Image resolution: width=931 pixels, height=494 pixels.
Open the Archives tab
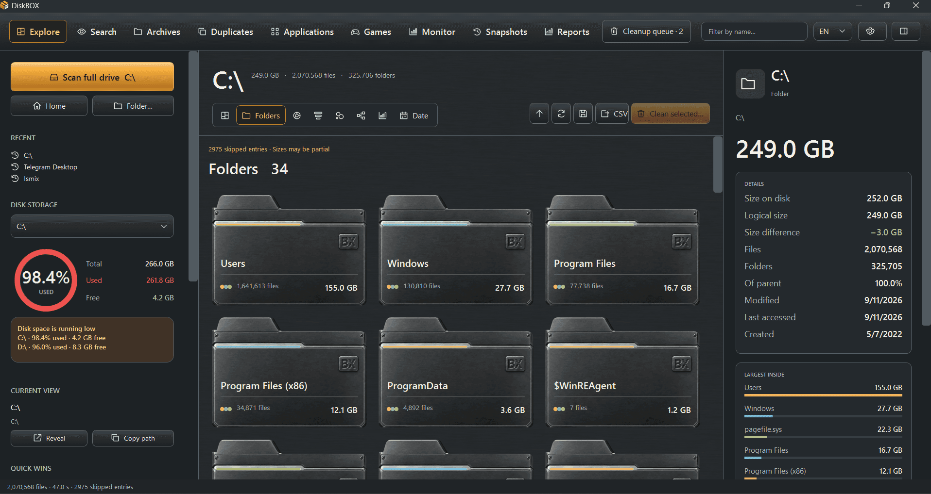pyautogui.click(x=157, y=32)
